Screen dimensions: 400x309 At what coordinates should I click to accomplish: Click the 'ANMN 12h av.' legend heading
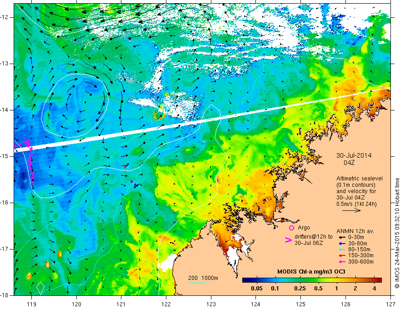(355, 231)
